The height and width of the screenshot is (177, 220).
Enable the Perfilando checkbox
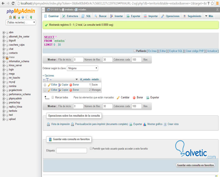click(x=134, y=51)
